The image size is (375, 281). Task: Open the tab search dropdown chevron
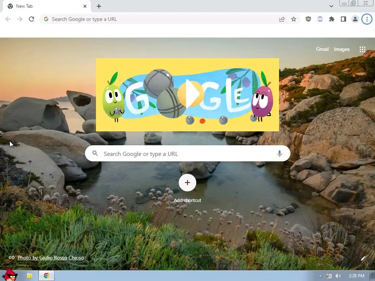coord(331,6)
